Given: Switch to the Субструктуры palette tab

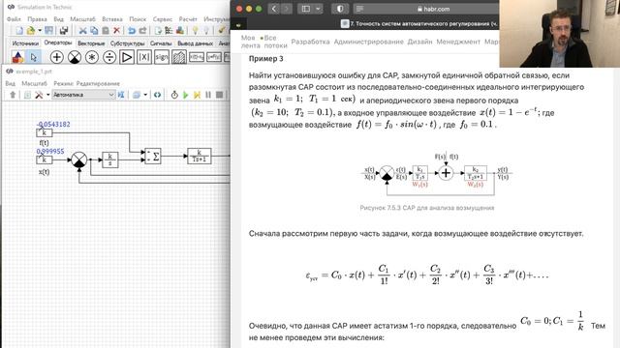Looking at the screenshot, I should pos(127,43).
